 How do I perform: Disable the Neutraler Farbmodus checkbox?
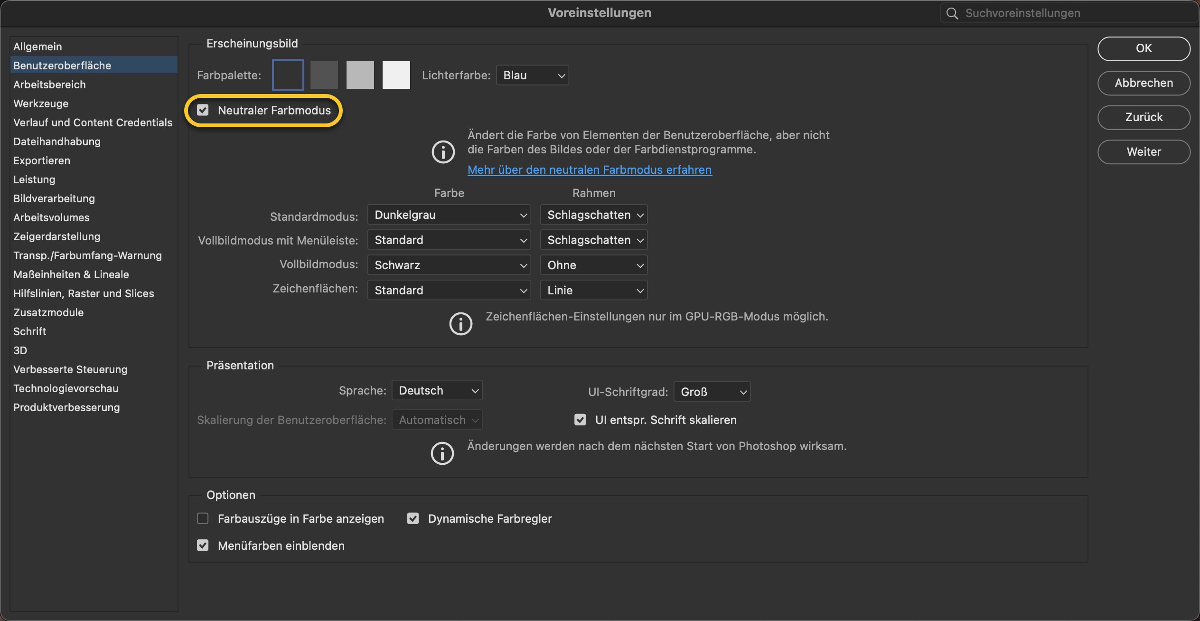pos(203,110)
